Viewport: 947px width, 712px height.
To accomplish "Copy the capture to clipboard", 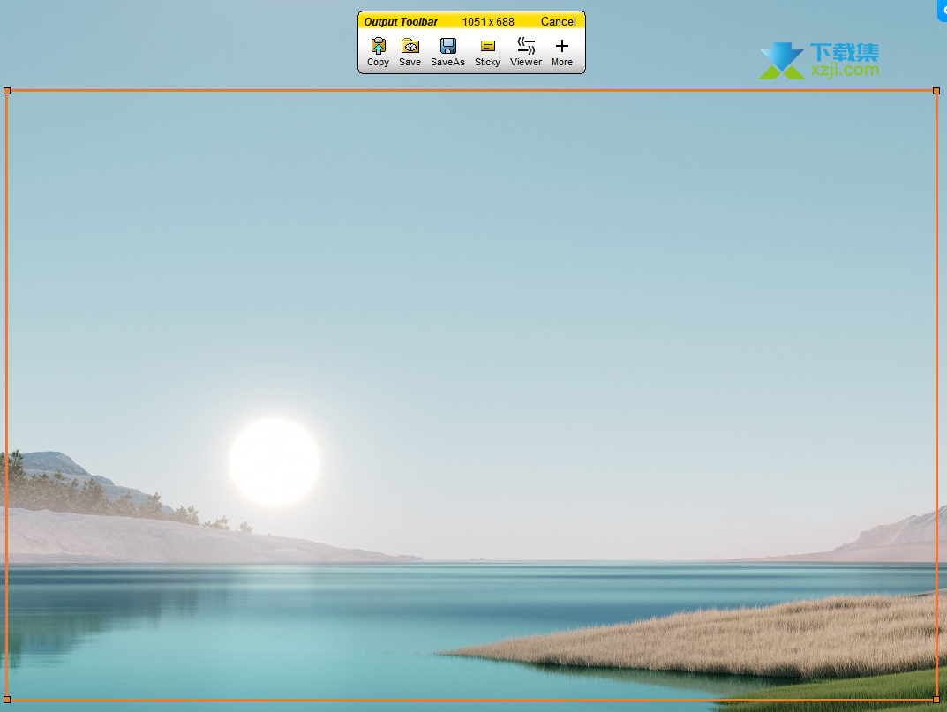I will tap(378, 52).
